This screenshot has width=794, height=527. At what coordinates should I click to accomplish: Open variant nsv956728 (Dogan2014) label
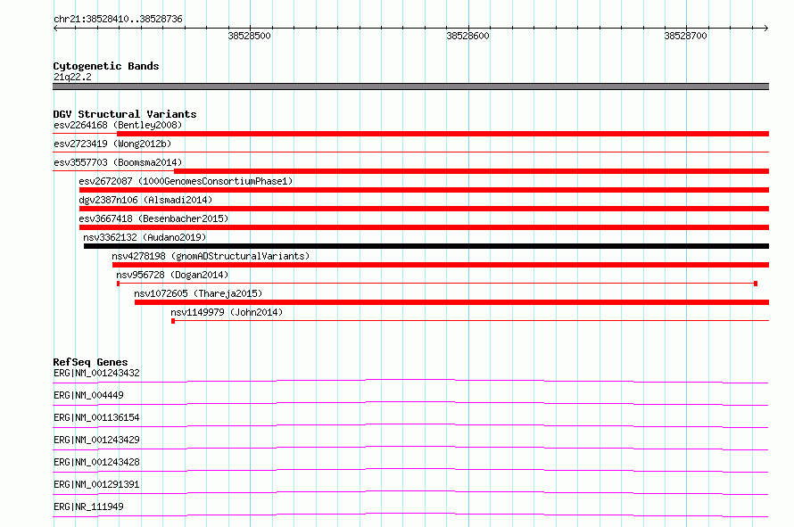[x=172, y=275]
